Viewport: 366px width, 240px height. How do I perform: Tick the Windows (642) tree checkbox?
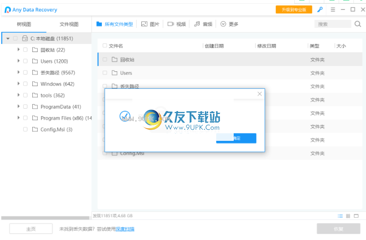coord(26,84)
